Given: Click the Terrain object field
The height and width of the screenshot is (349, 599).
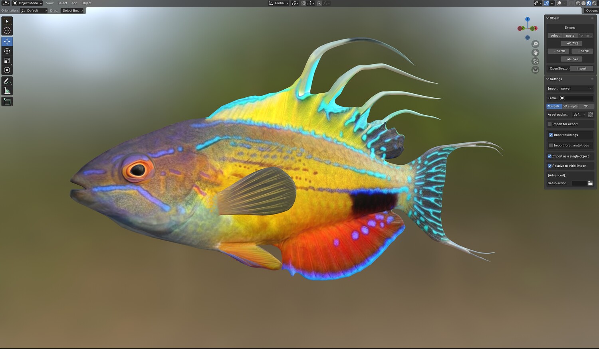Looking at the screenshot, I should click(576, 98).
